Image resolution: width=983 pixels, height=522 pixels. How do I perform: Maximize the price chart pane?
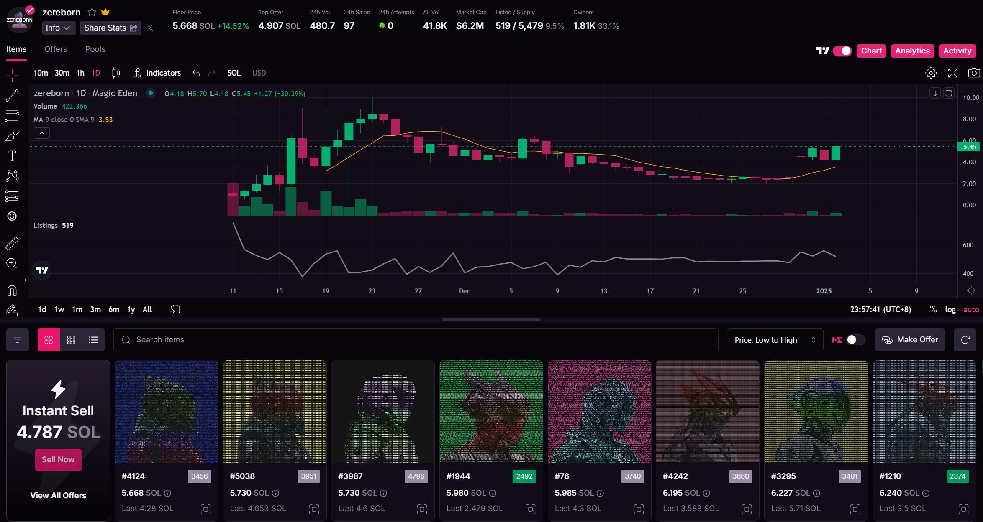[x=949, y=93]
